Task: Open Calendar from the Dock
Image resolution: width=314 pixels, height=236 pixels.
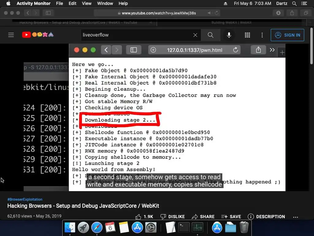Action: 110,228
